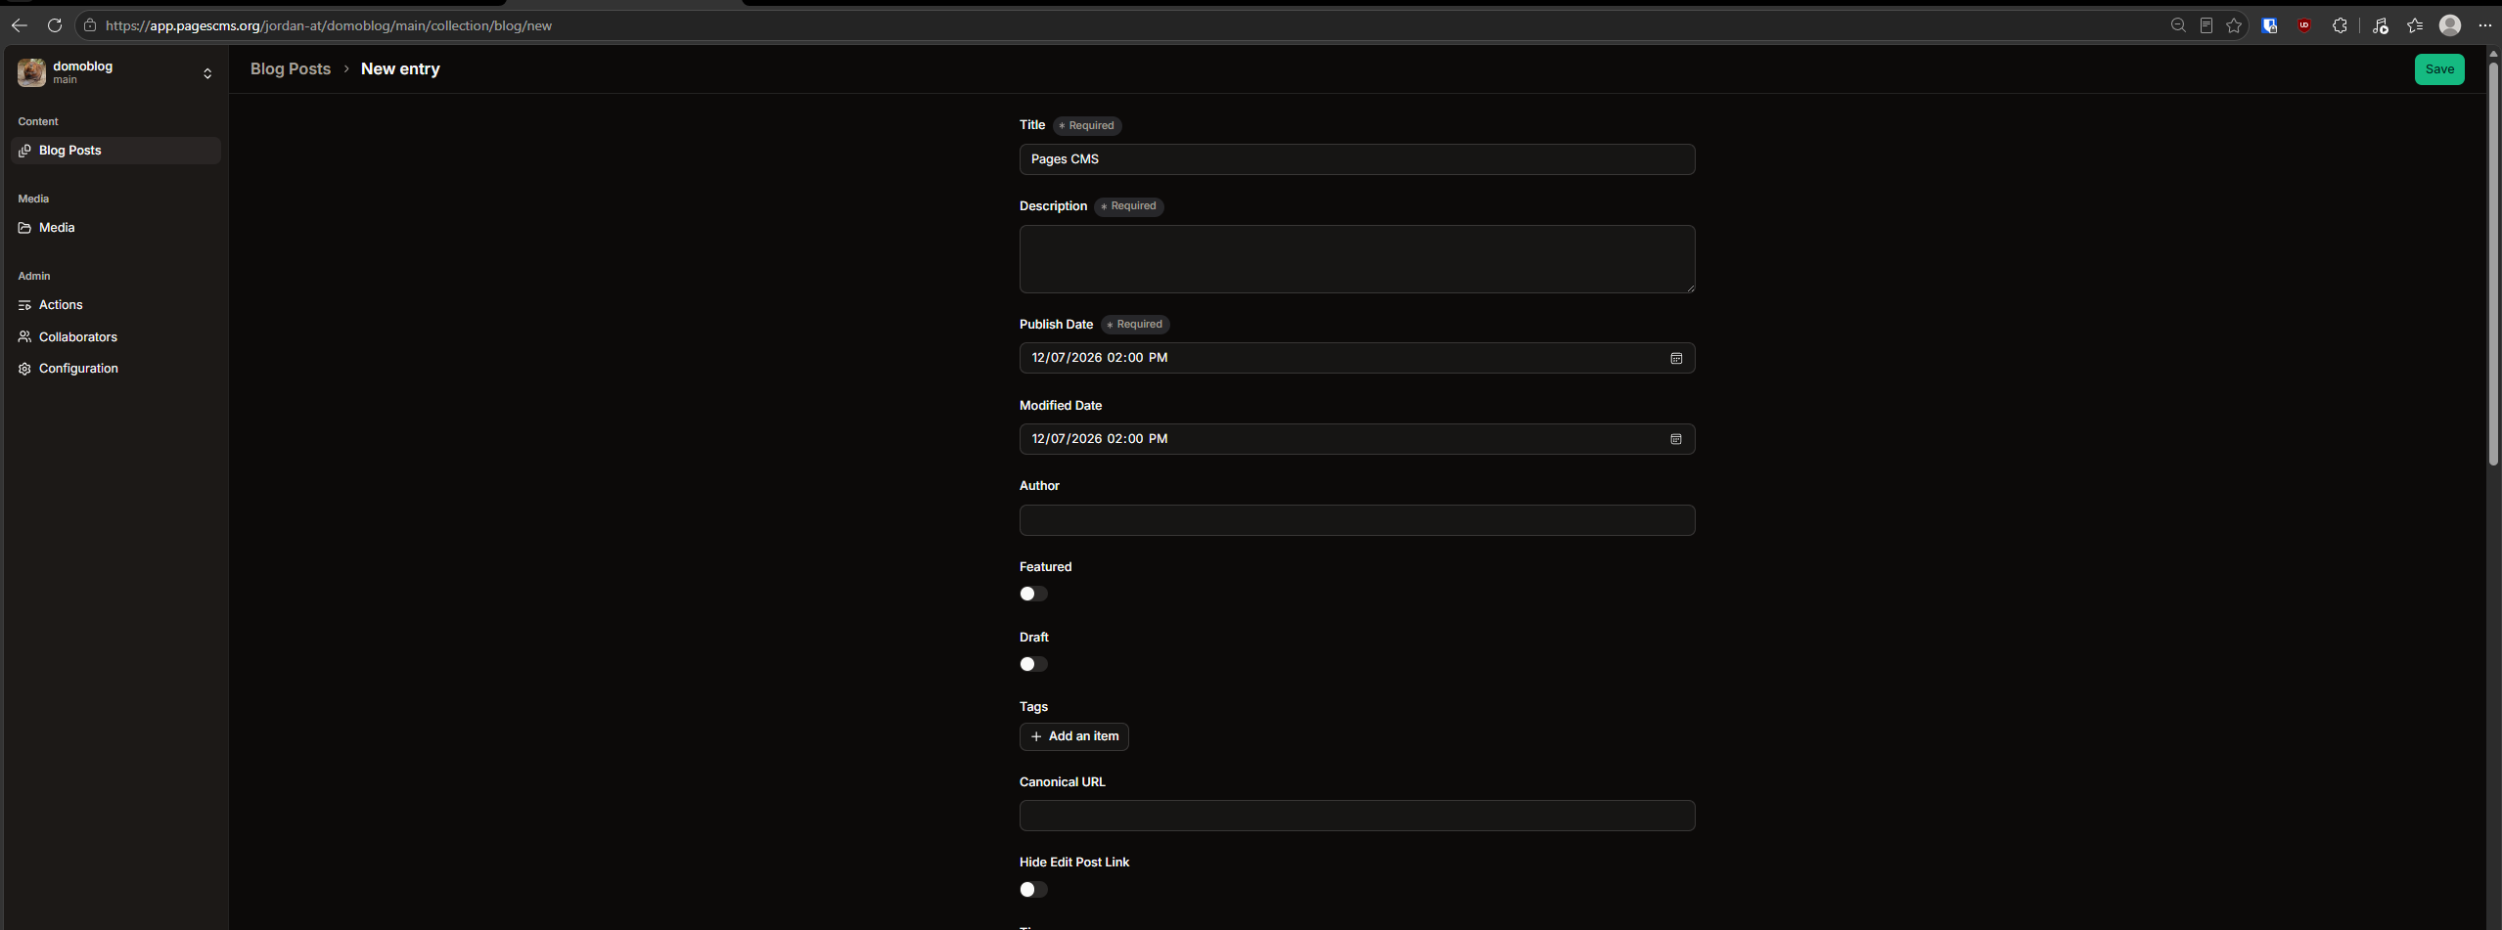
Task: Click the browser back arrow
Action: [x=20, y=25]
